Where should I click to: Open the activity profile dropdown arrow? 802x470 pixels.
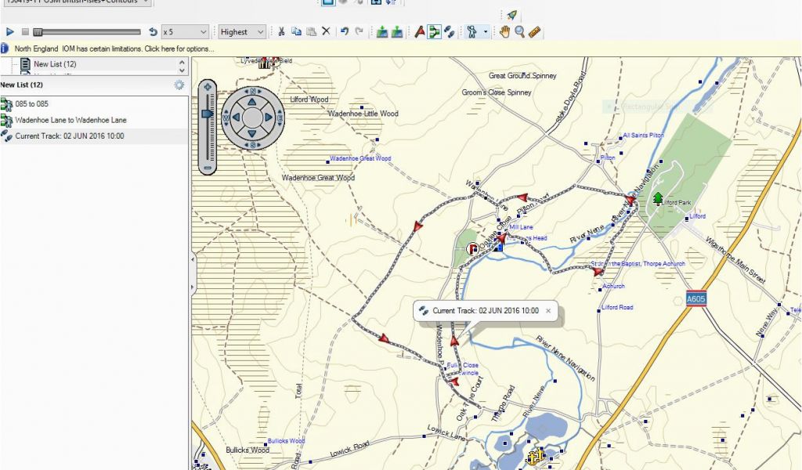tap(485, 32)
